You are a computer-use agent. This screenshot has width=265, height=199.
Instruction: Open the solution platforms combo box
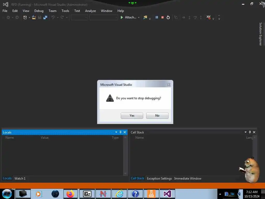tap(104, 17)
